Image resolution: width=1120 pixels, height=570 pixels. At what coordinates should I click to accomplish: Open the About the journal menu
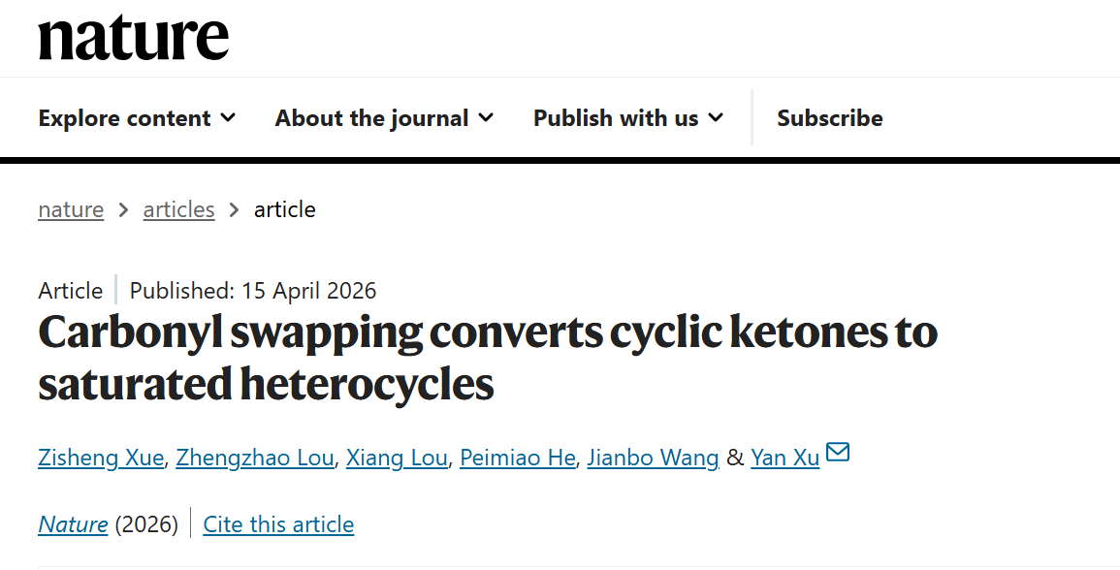tap(371, 118)
